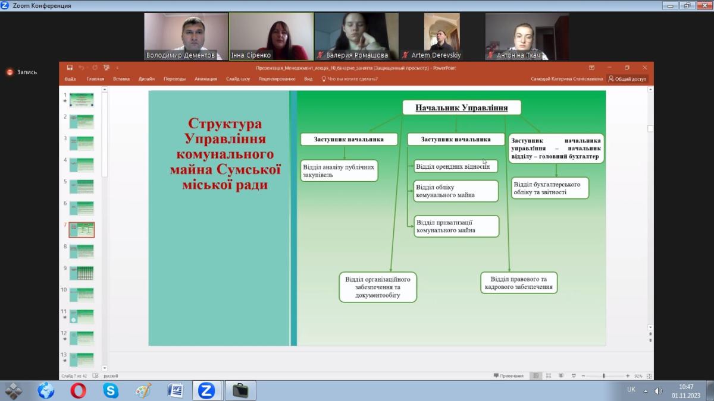Open the Файл menu

point(70,78)
